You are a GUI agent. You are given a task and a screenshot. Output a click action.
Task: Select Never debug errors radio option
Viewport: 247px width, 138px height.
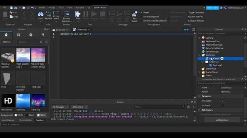click(x=141, y=12)
